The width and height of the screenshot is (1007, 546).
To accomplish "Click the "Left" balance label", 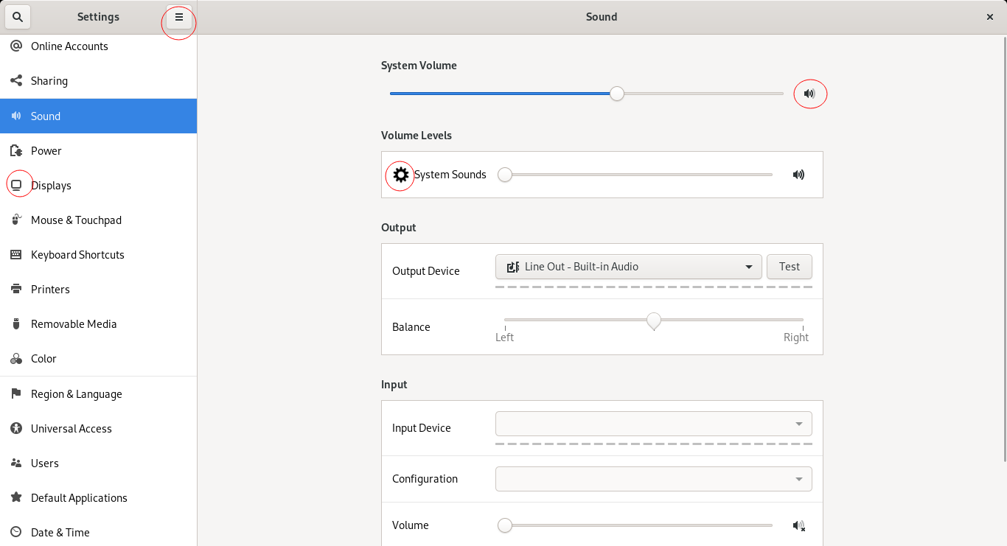I will pyautogui.click(x=504, y=337).
